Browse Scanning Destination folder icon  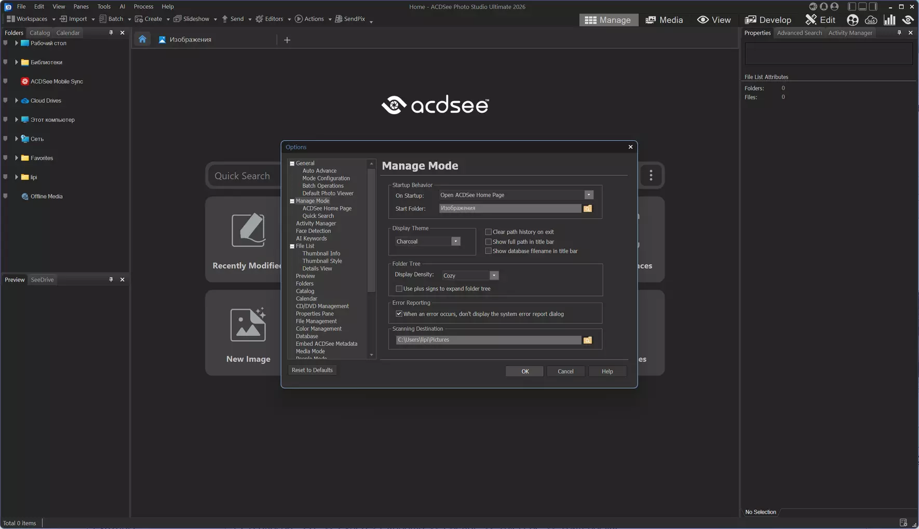click(587, 340)
